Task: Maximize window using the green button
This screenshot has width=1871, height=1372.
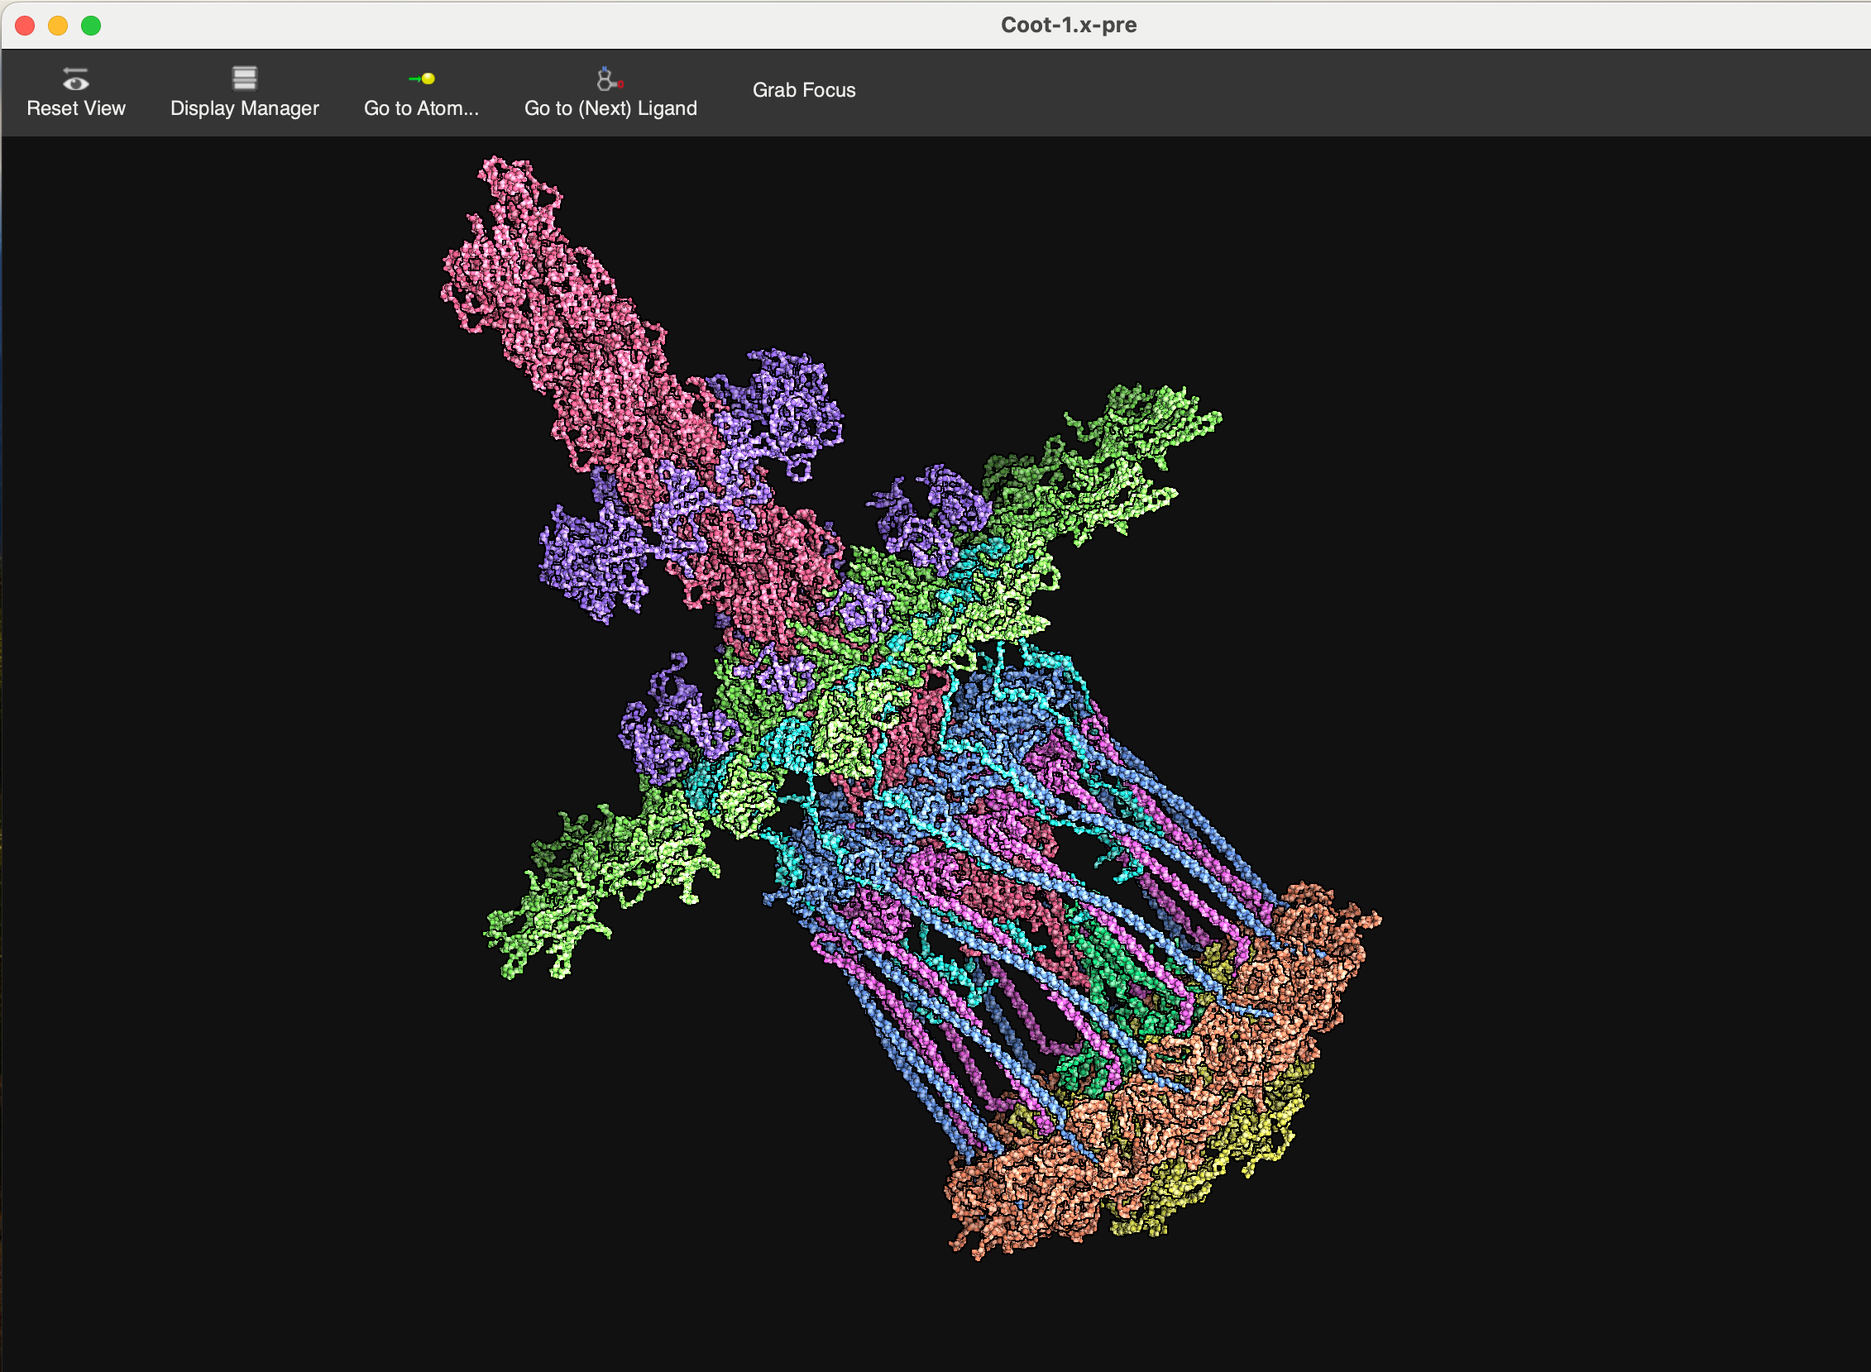Action: pyautogui.click(x=91, y=26)
